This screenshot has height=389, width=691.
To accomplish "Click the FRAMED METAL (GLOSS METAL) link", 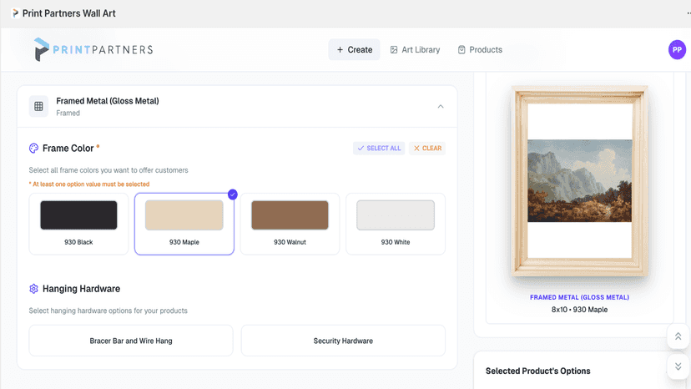I will click(x=579, y=297).
